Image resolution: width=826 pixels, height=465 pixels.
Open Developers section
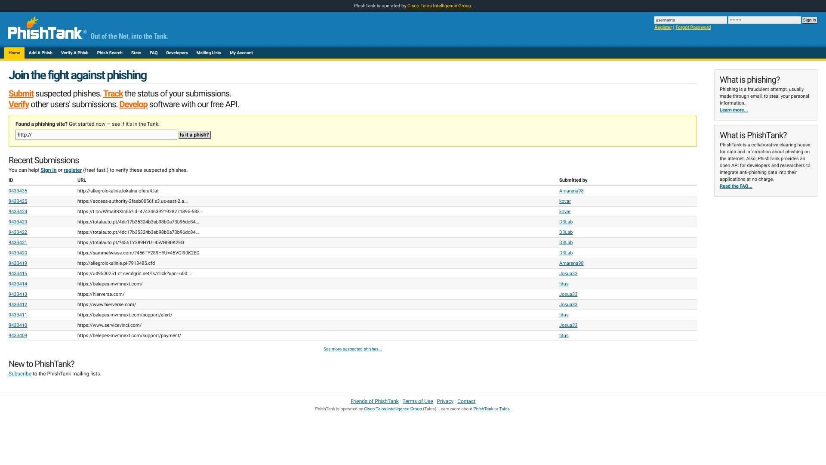[177, 53]
